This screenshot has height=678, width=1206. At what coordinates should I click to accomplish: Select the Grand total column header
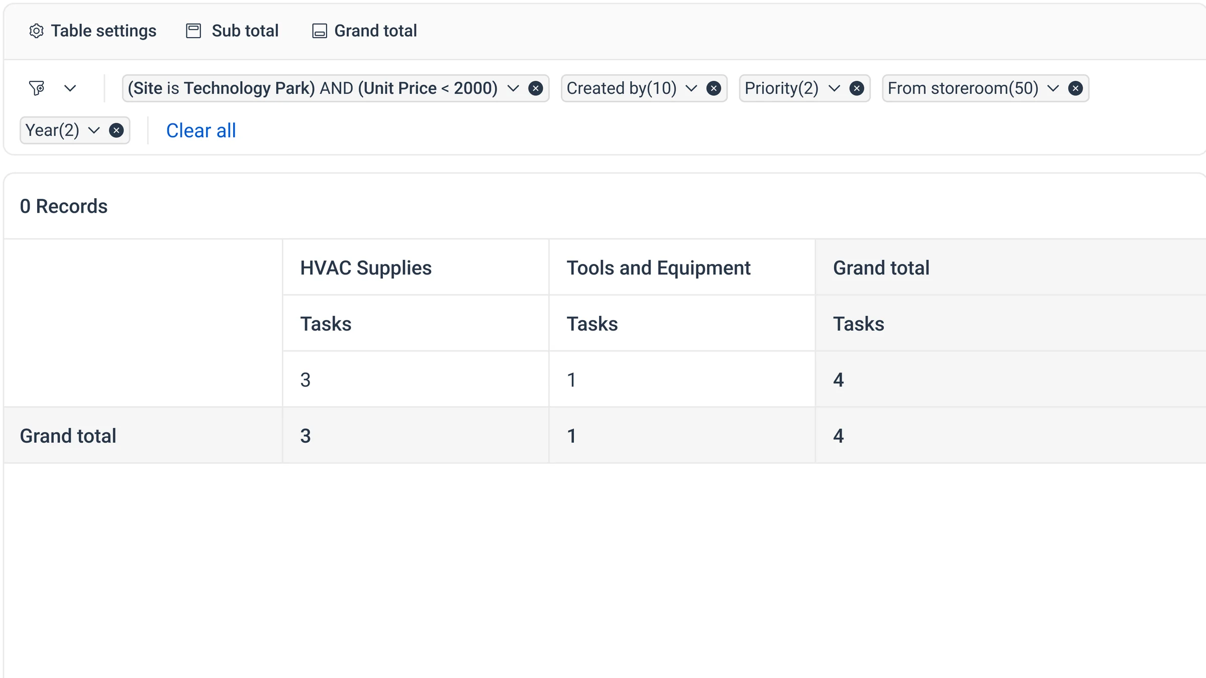[x=1011, y=267]
